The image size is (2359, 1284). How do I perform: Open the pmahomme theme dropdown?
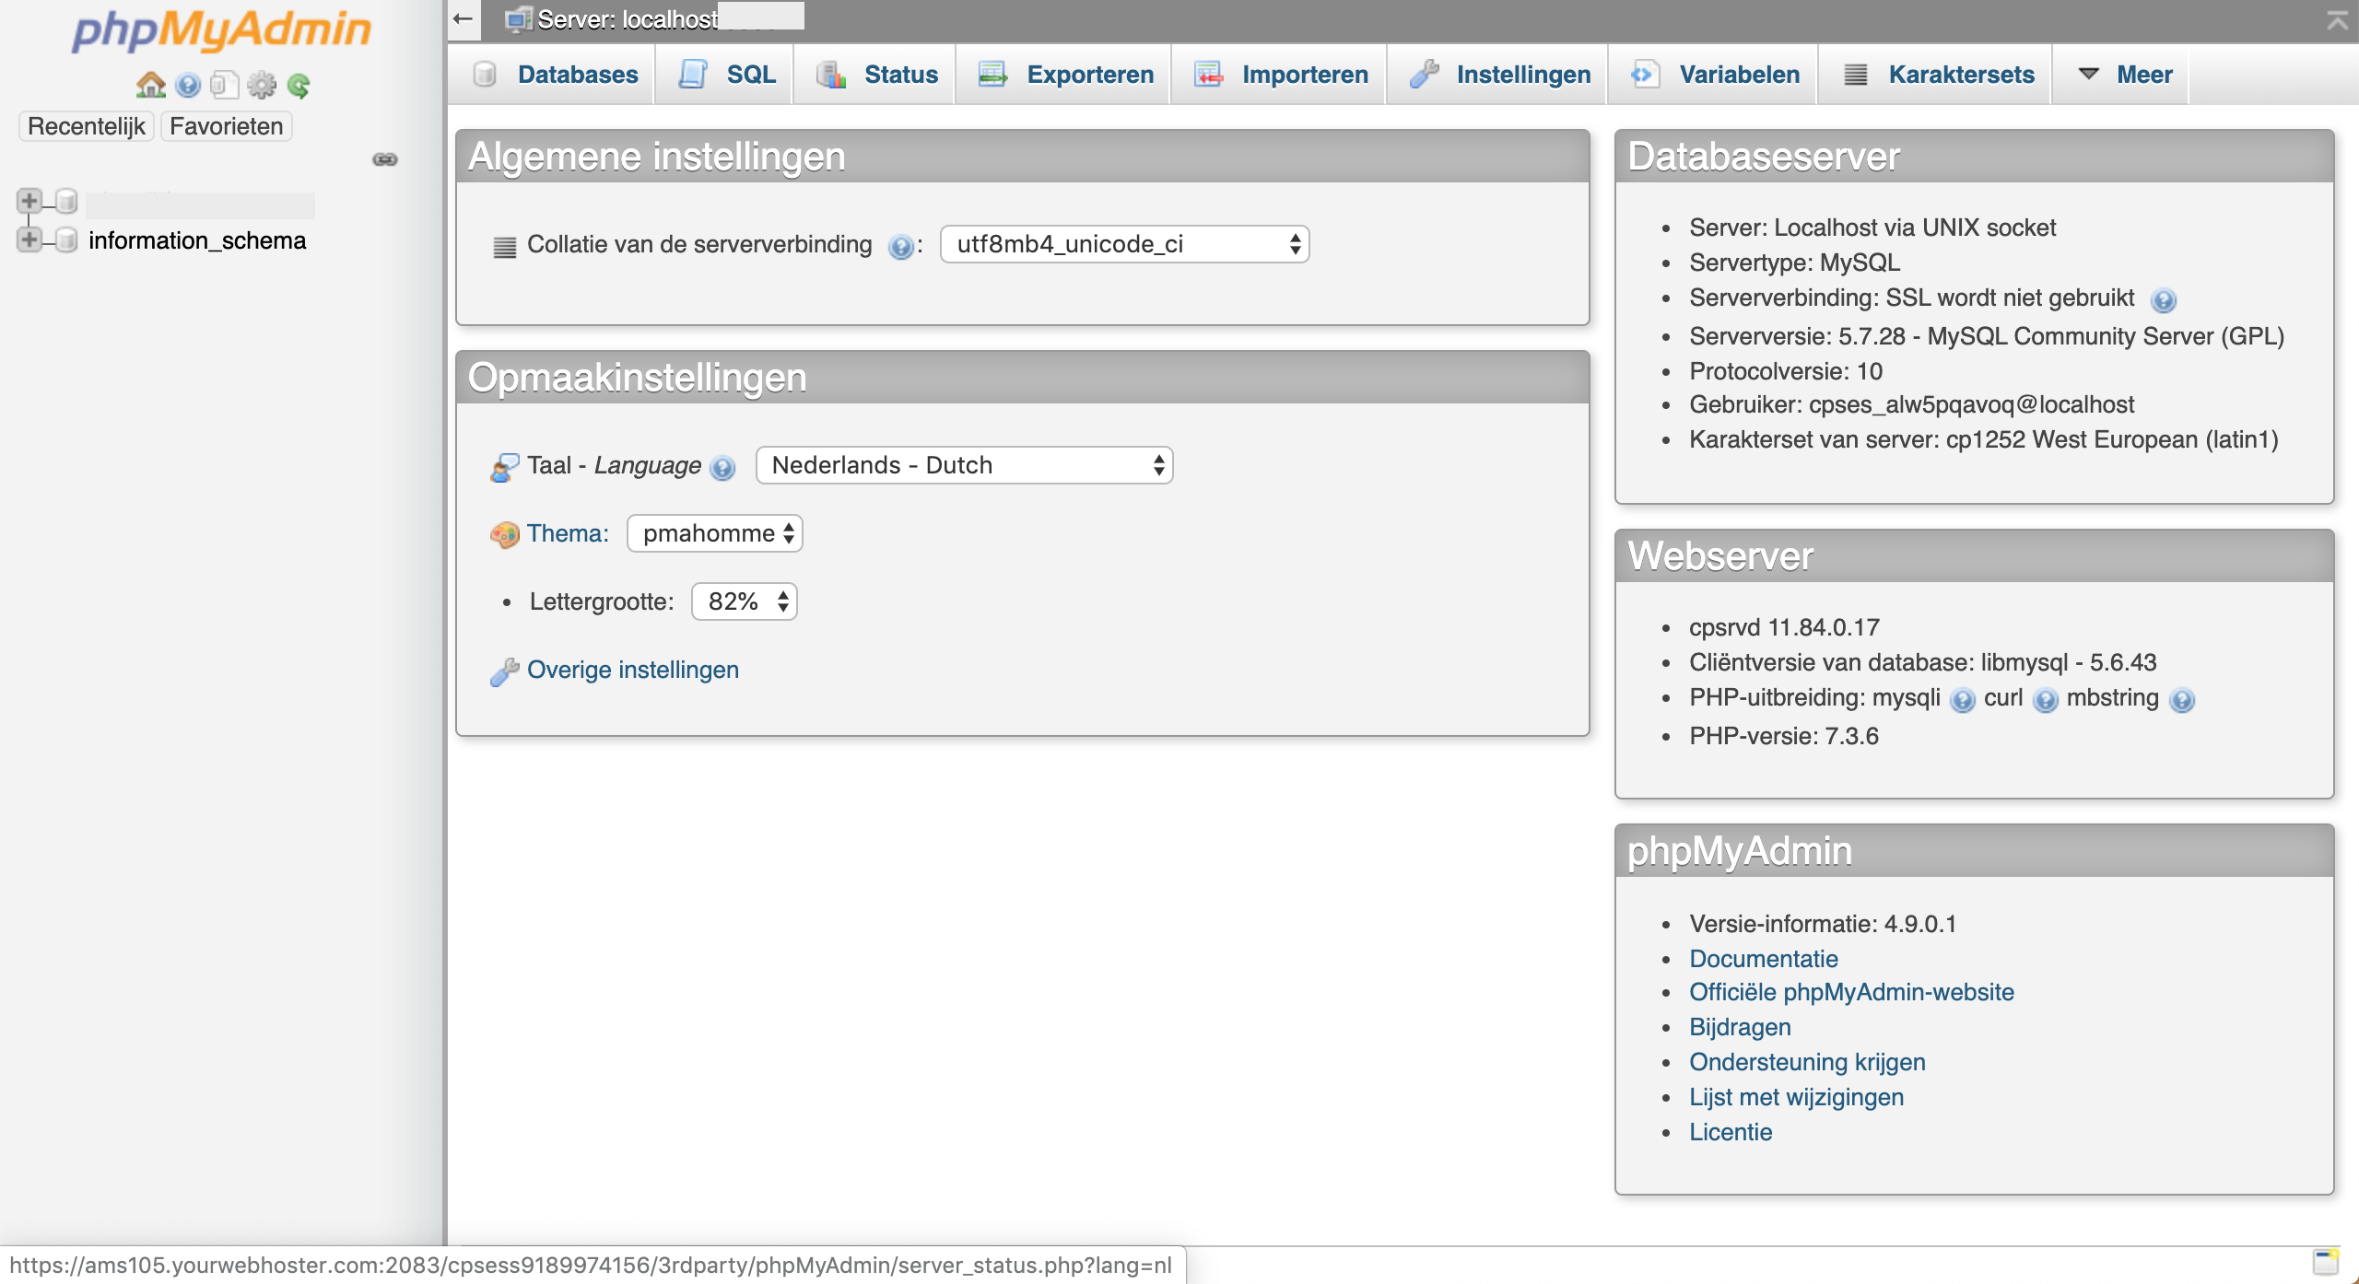tap(715, 533)
